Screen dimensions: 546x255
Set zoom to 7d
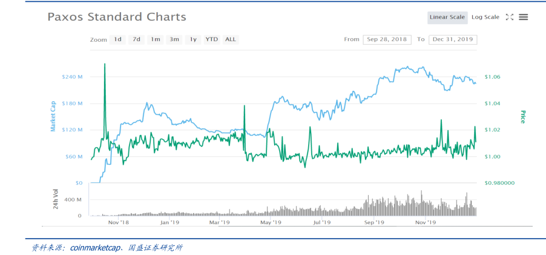pos(136,39)
